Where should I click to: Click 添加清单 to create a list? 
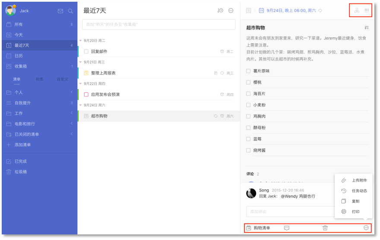pyautogui.click(x=22, y=145)
